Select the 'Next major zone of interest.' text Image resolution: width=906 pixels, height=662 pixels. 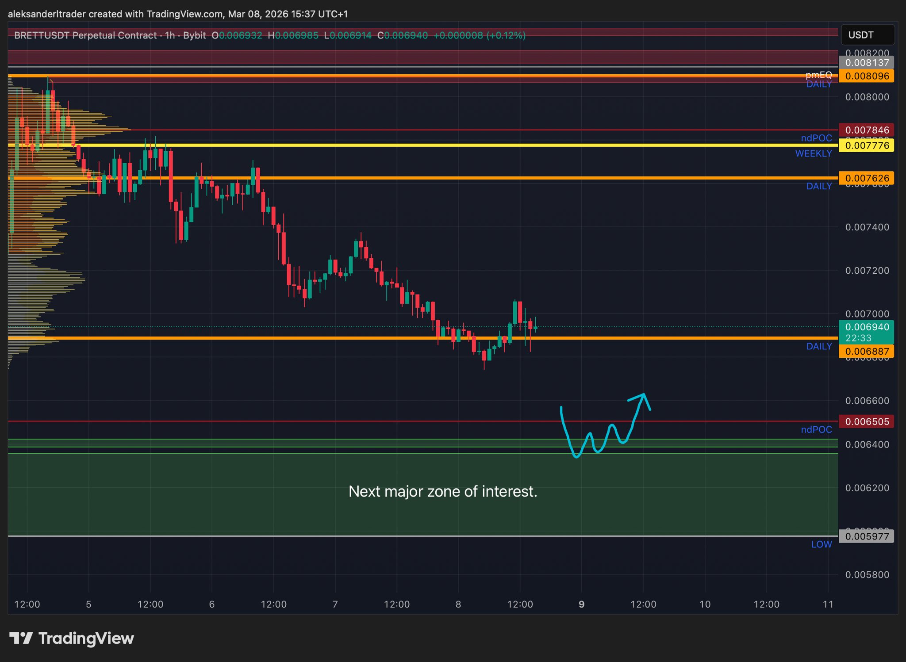(443, 491)
